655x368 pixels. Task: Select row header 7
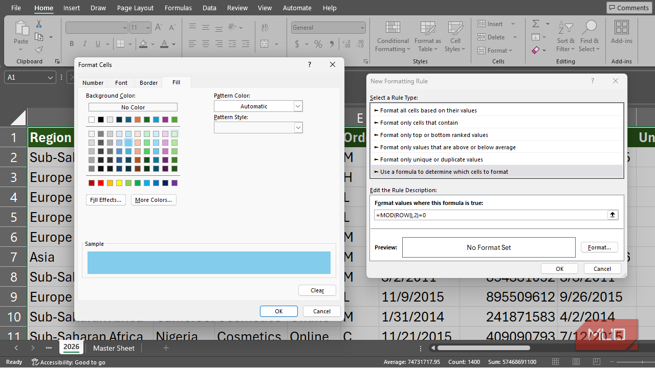[13, 257]
